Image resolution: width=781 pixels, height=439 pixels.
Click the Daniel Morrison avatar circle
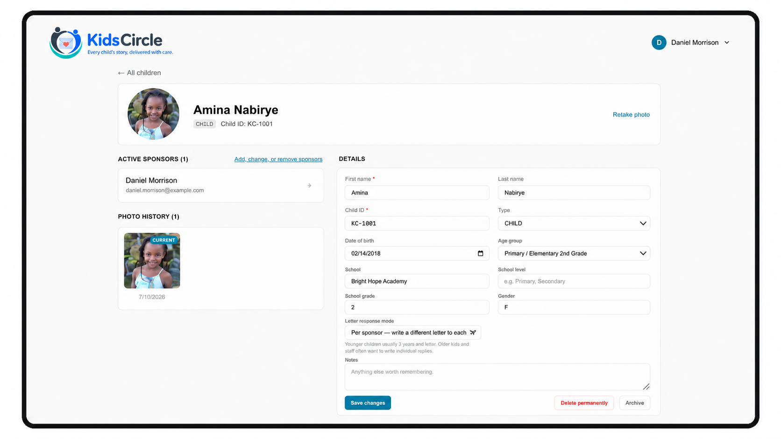[x=659, y=42]
